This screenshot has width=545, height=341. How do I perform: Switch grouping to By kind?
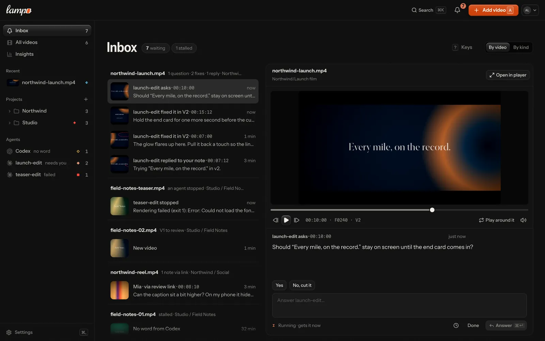pos(521,47)
